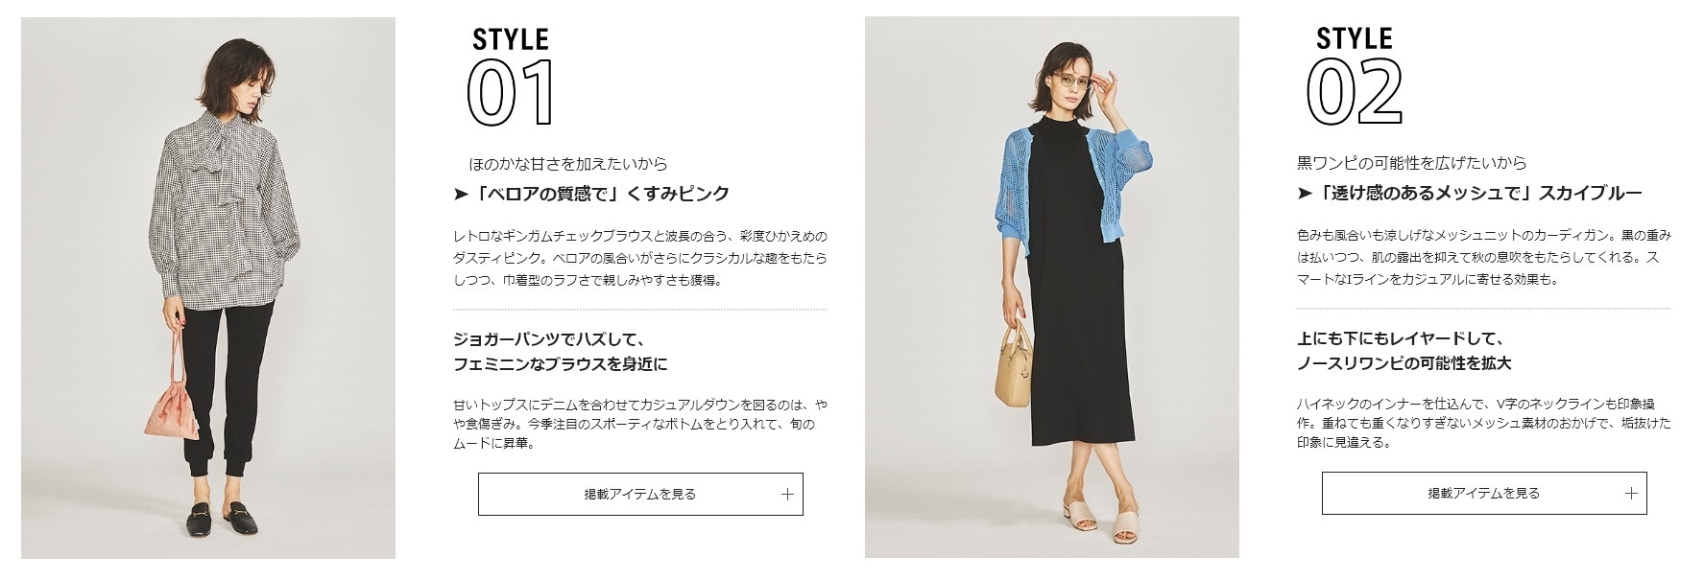1704x580 pixels.
Task: Click the subtitle ほのかな甘さを加えたいから
Action: 568,164
